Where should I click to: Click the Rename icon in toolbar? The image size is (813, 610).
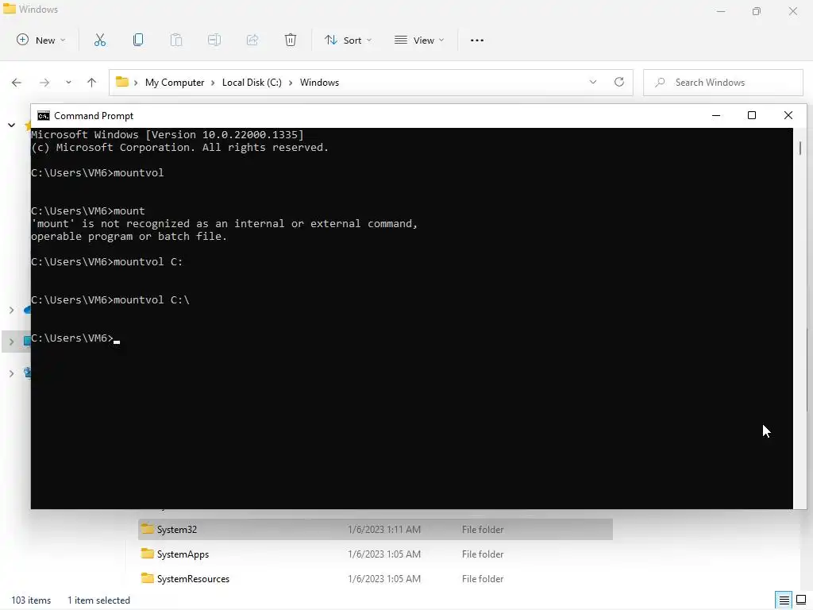pyautogui.click(x=214, y=41)
